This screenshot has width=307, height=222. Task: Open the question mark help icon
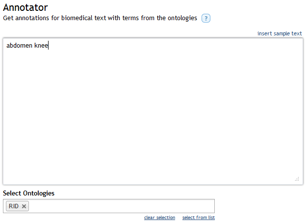[206, 19]
